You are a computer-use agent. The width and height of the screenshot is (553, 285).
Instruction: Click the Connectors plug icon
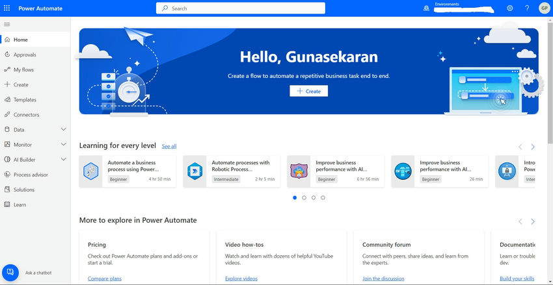tap(7, 115)
